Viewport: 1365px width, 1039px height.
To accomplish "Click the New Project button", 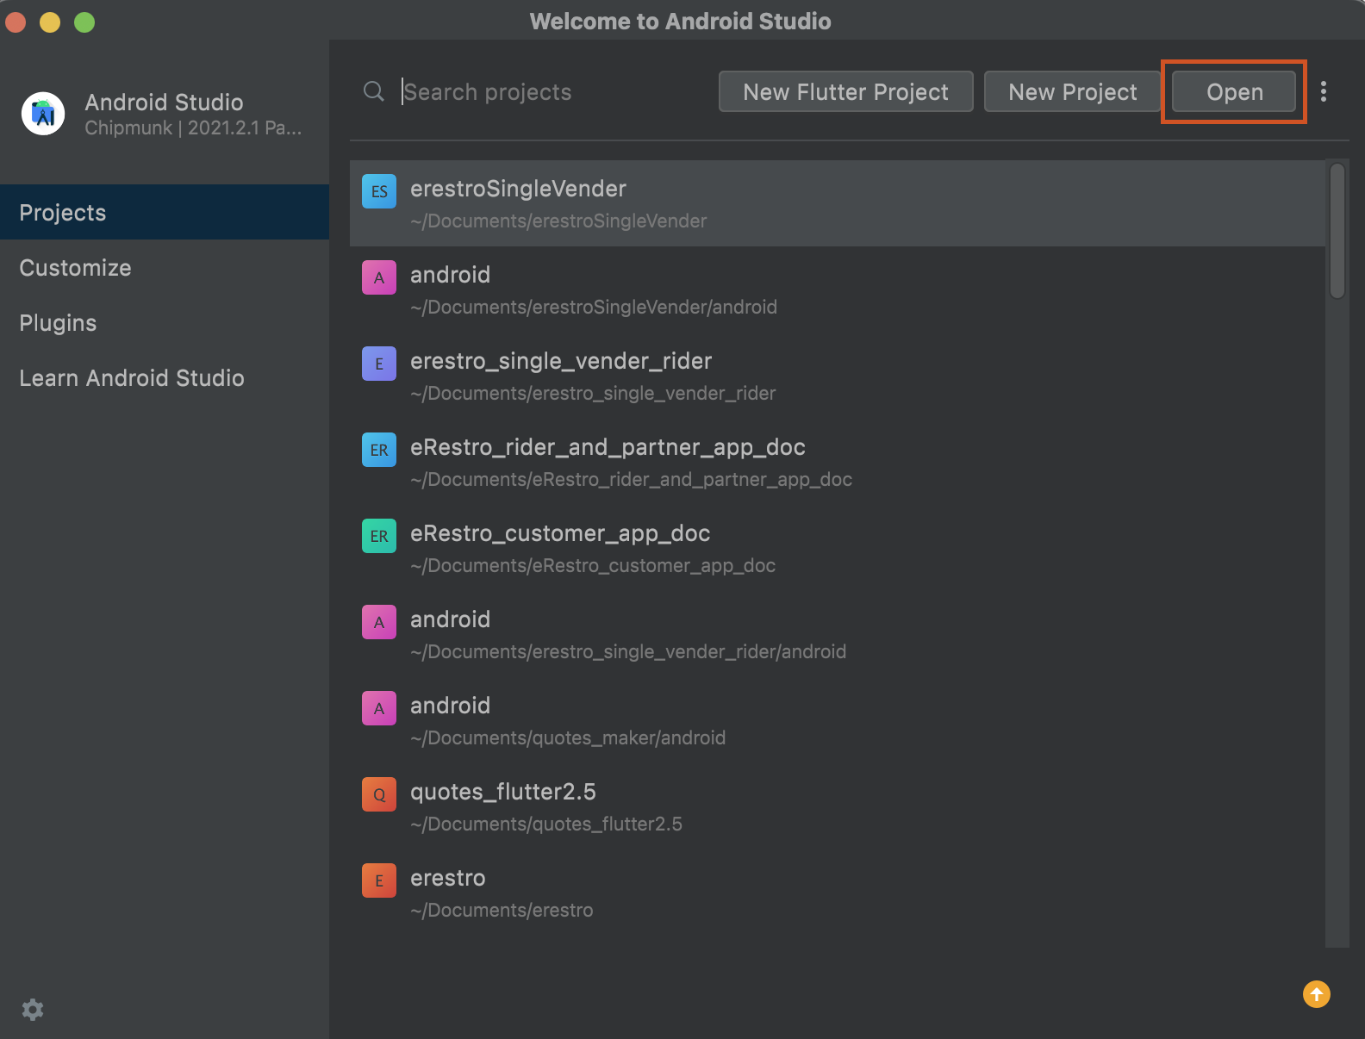I will click(x=1073, y=91).
